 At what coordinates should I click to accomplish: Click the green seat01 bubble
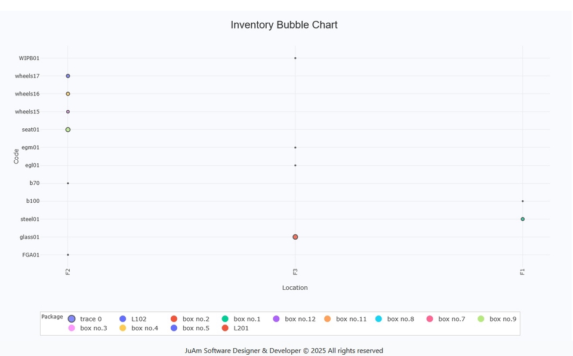(68, 129)
